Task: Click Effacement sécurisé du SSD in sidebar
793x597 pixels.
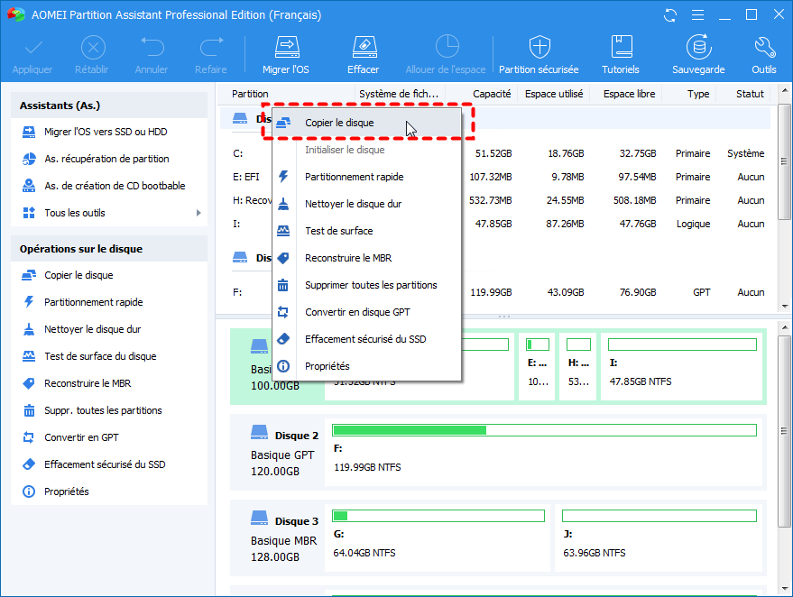Action: (105, 464)
